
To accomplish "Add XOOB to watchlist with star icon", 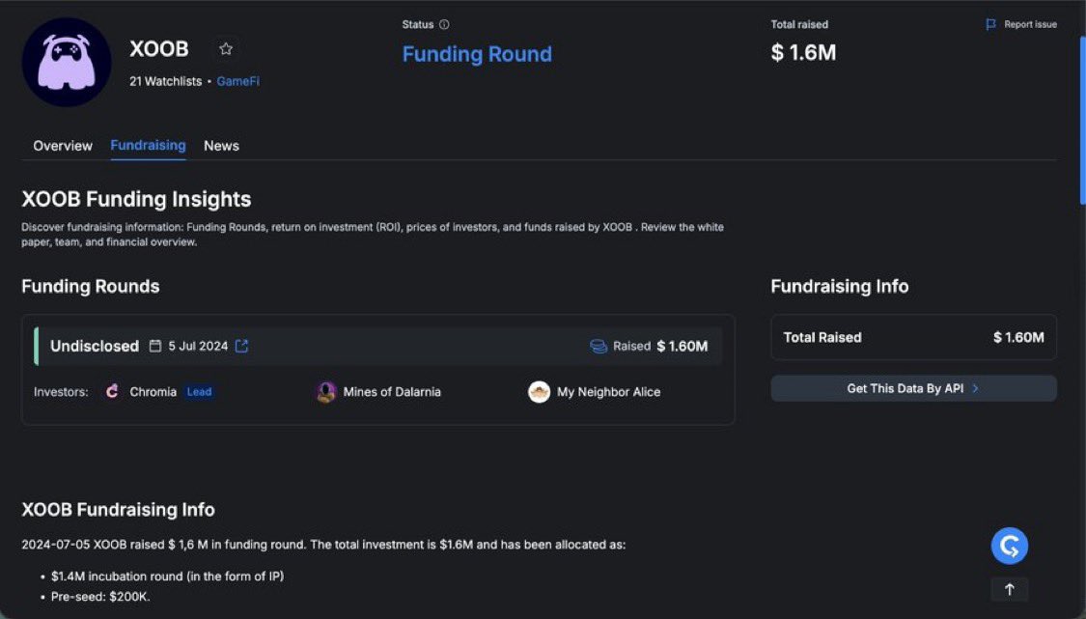I will pos(226,49).
